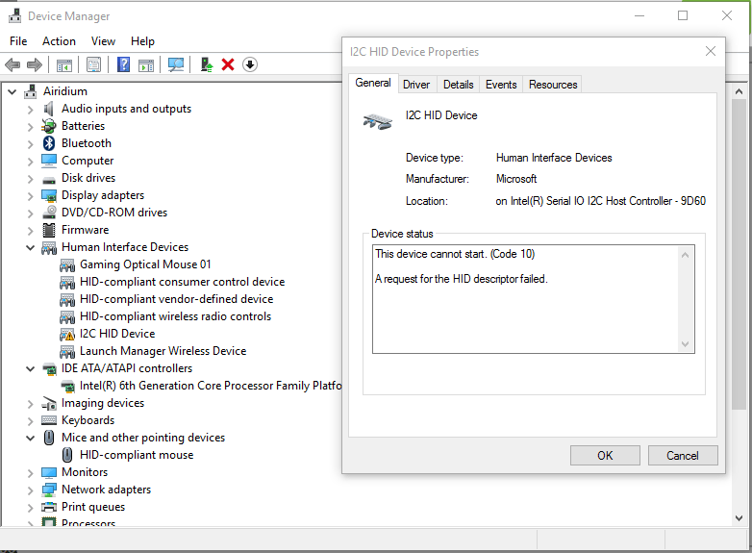Click the device tree scrollbar down arrow
This screenshot has height=553, width=752.
pyautogui.click(x=739, y=518)
